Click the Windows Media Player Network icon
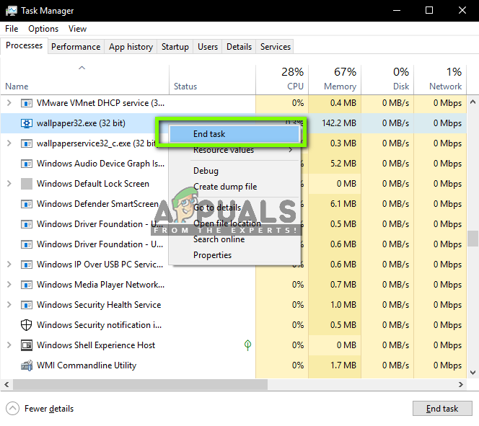 coord(27,285)
